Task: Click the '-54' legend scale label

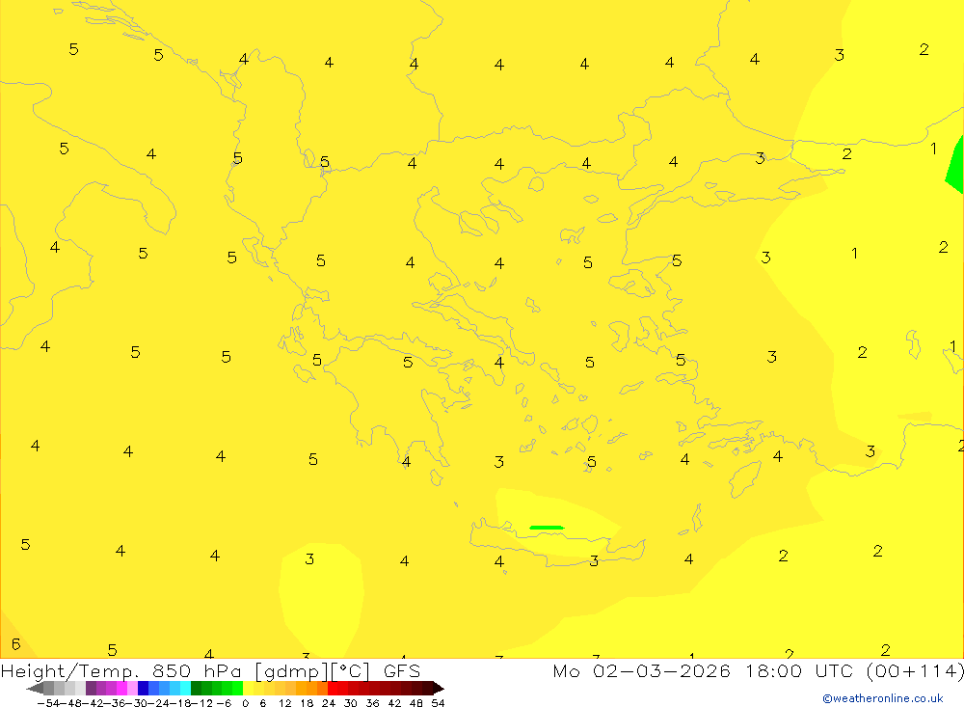Action: pos(48,703)
